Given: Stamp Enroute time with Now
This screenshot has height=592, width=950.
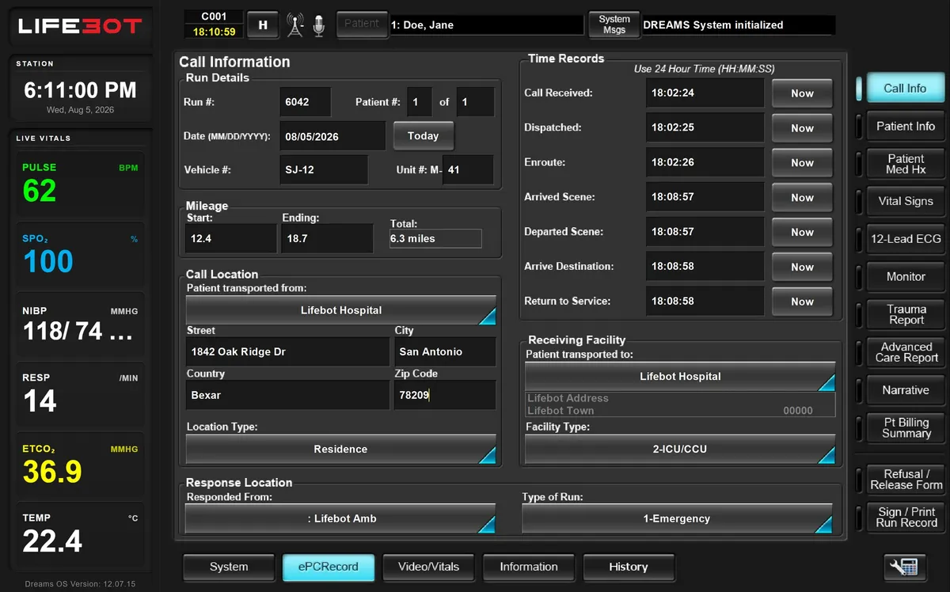Looking at the screenshot, I should pos(802,163).
